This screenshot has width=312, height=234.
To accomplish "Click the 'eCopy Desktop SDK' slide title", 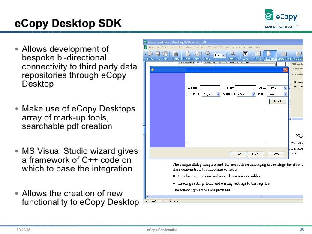I will [68, 23].
